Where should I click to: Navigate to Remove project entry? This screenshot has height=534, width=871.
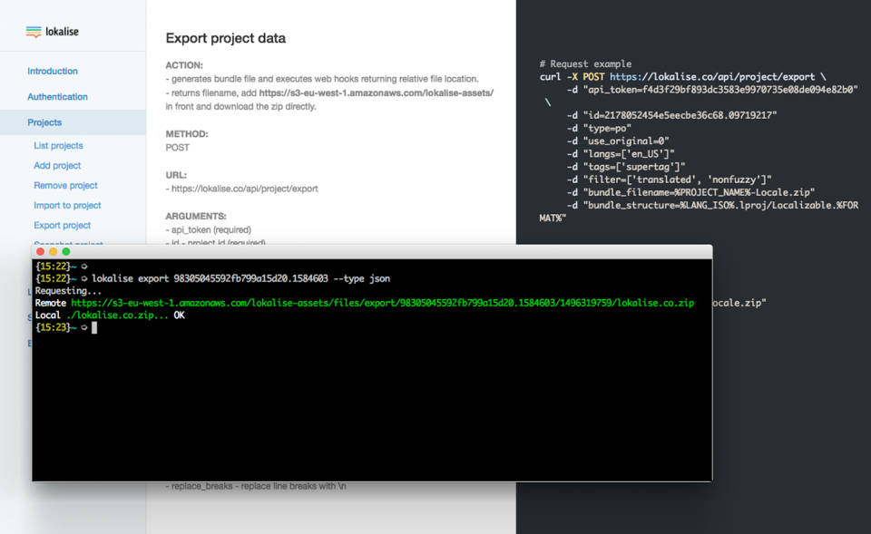(65, 185)
